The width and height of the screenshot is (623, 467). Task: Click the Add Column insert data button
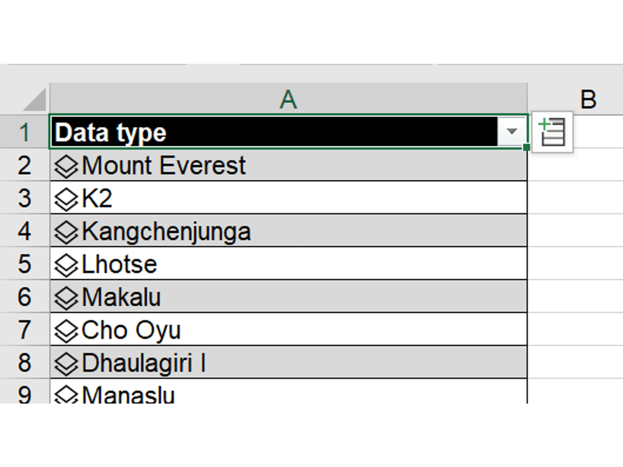pyautogui.click(x=552, y=132)
